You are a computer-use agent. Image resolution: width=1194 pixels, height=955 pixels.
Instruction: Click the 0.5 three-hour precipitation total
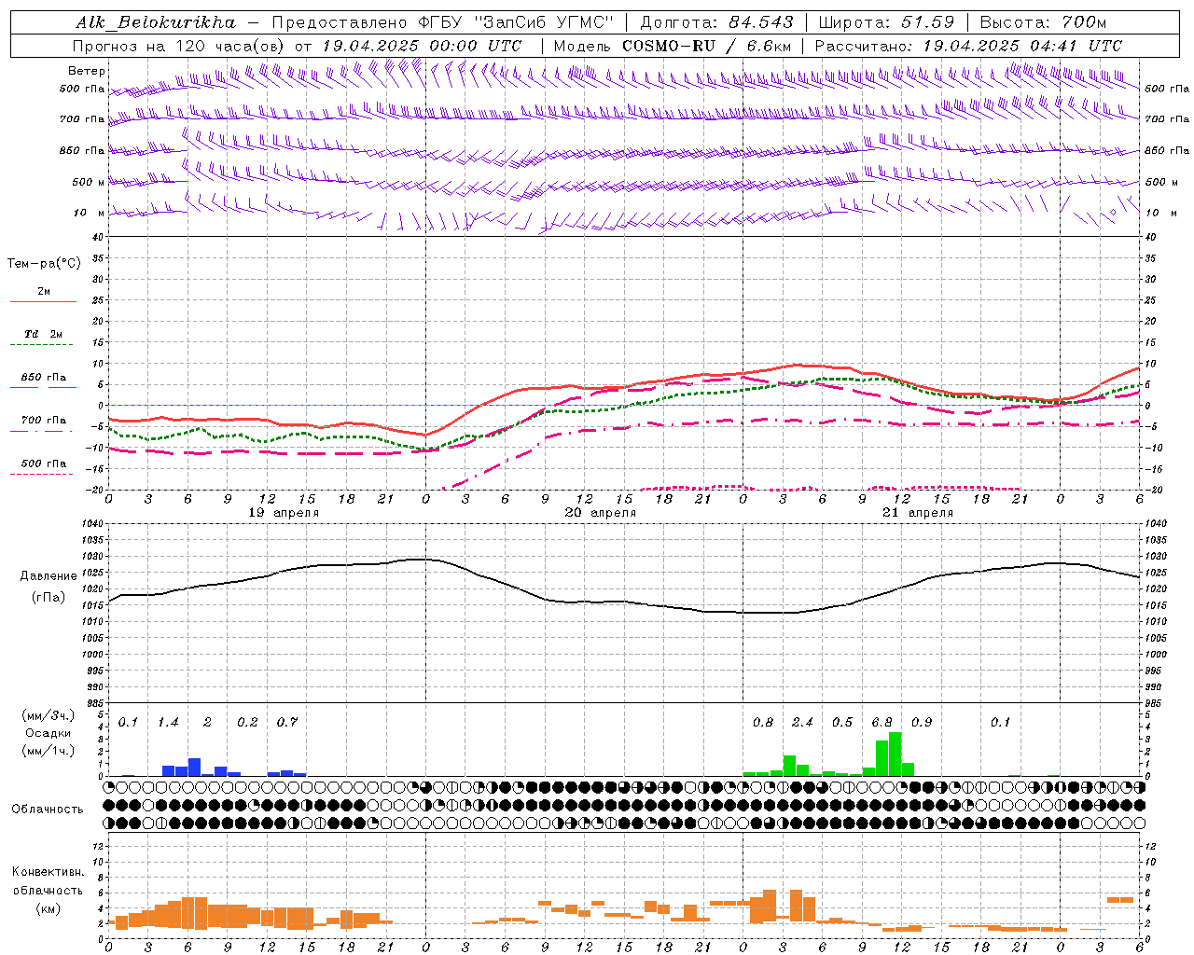click(x=842, y=723)
